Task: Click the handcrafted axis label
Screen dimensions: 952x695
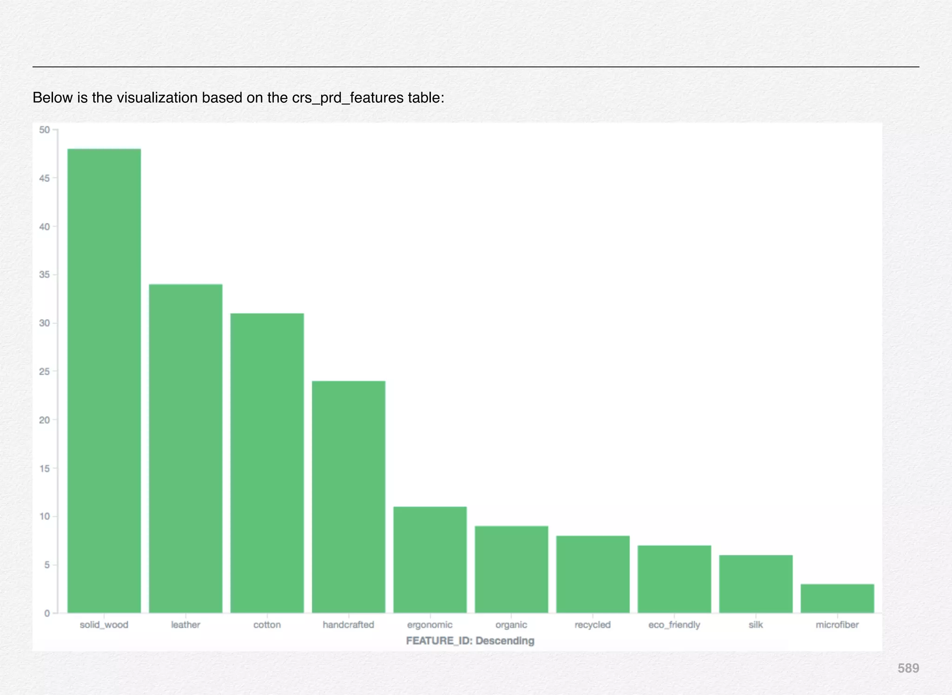Action: tap(349, 625)
